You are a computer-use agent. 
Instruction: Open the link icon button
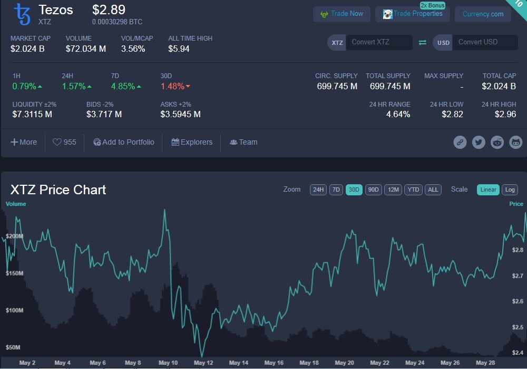tap(460, 143)
